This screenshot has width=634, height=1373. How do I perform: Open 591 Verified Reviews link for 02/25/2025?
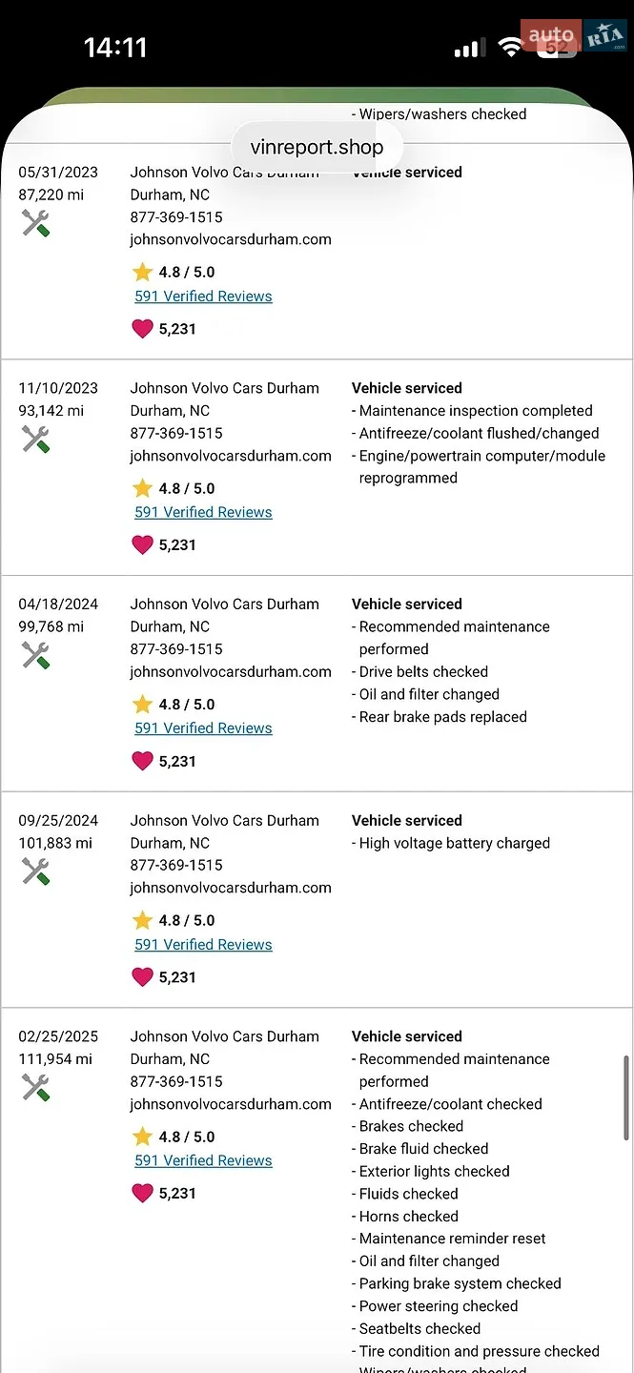203,1160
